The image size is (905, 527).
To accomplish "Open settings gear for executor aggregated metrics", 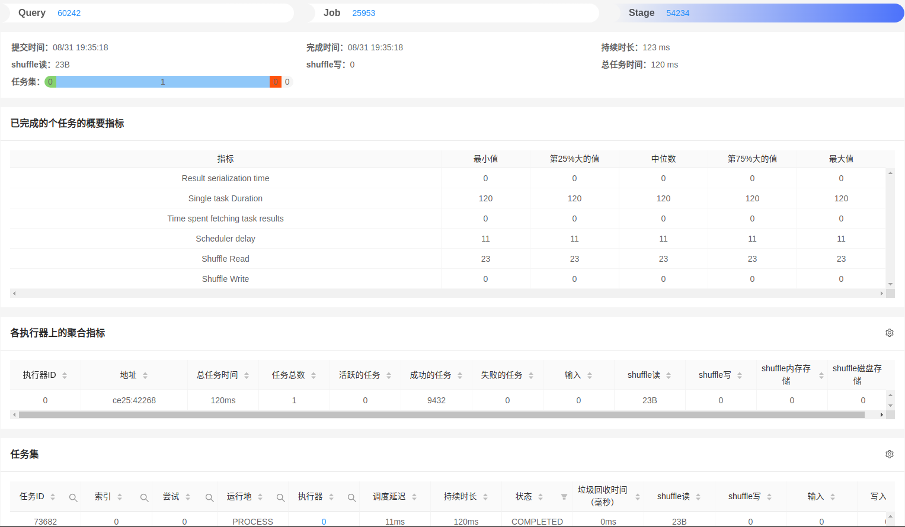I will tap(889, 333).
